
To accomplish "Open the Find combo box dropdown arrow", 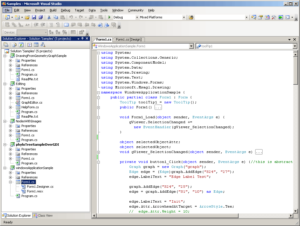I will coord(246,17).
